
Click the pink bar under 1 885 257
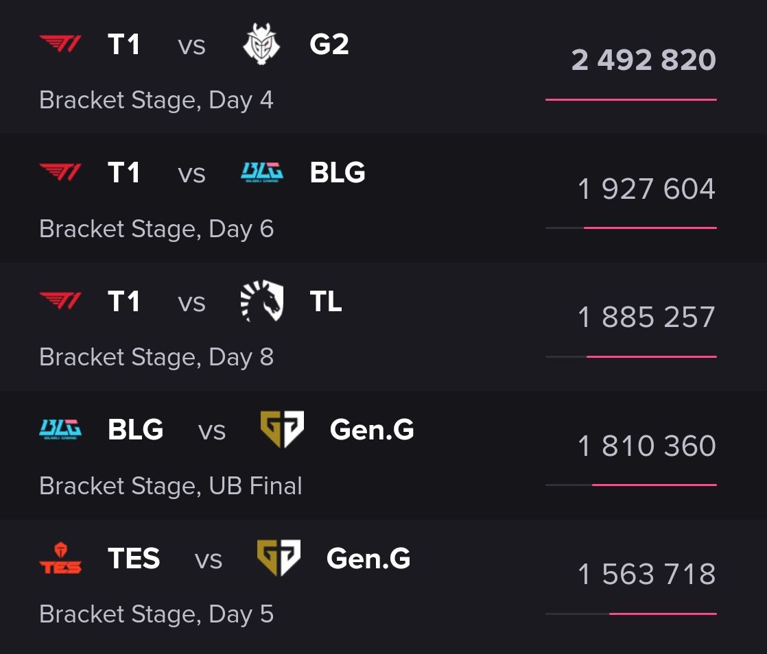tap(651, 356)
